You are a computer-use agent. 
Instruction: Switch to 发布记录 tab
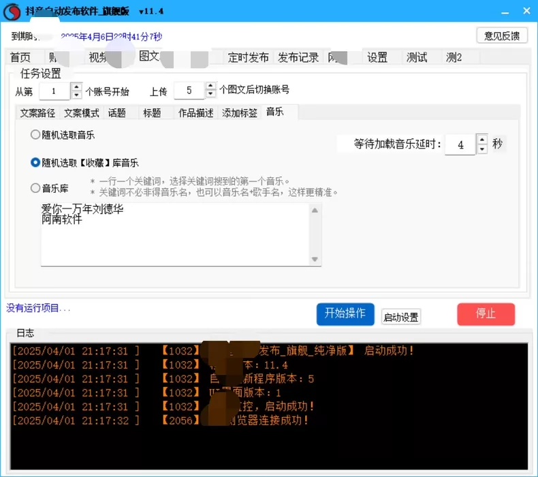click(x=298, y=57)
